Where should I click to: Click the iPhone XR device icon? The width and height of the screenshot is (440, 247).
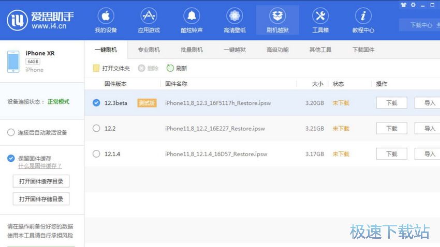[13, 61]
